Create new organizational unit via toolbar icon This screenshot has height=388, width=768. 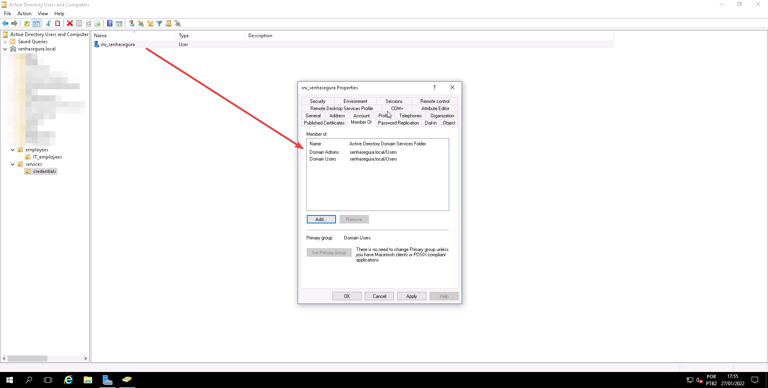point(150,24)
